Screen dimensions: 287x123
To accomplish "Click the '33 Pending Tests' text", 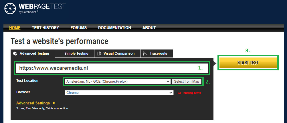I will (189, 93).
